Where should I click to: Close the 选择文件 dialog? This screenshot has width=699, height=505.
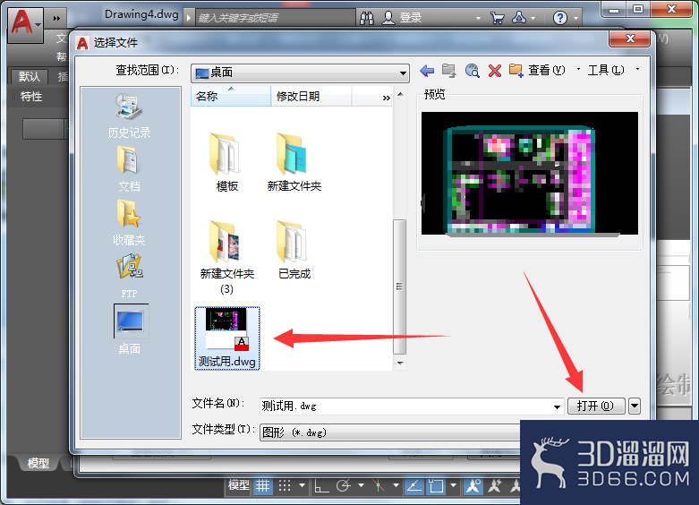click(629, 39)
